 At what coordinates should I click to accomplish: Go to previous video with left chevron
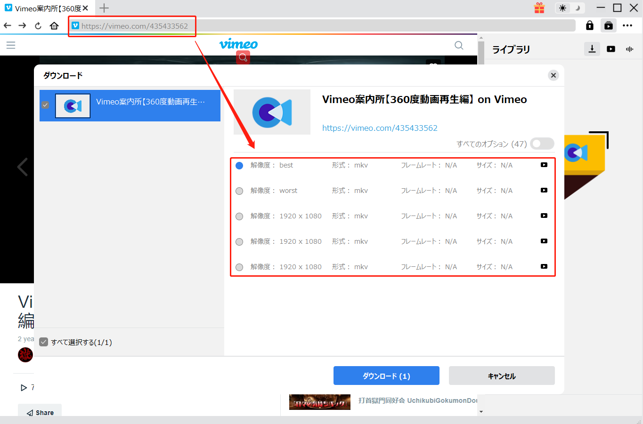pyautogui.click(x=22, y=167)
